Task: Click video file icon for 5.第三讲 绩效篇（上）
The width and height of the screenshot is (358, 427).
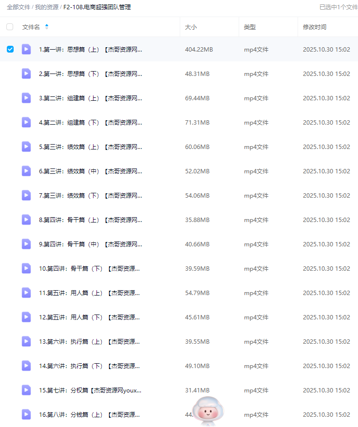Action: 26,147
